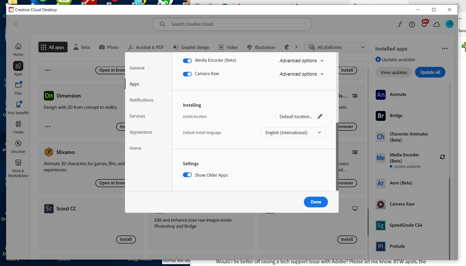Select Notifications in preferences sidebar
The width and height of the screenshot is (466, 266).
click(x=142, y=100)
